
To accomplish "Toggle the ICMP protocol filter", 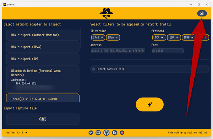I will click(x=189, y=37).
